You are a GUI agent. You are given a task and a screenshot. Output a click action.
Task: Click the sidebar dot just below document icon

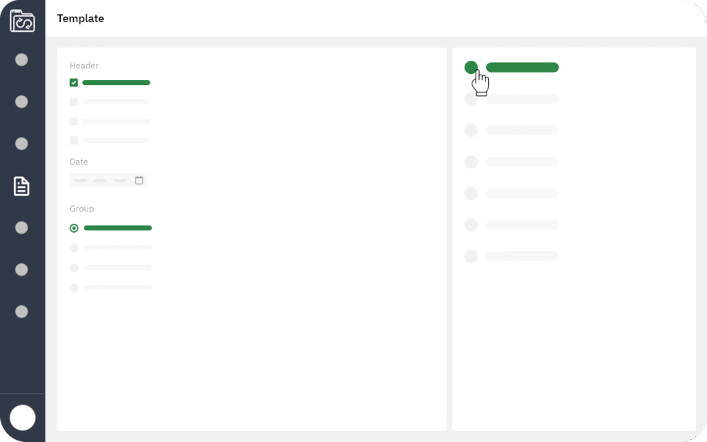point(22,228)
